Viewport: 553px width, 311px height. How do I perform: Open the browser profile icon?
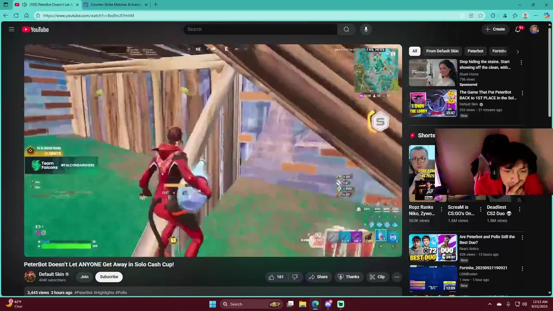(x=525, y=16)
